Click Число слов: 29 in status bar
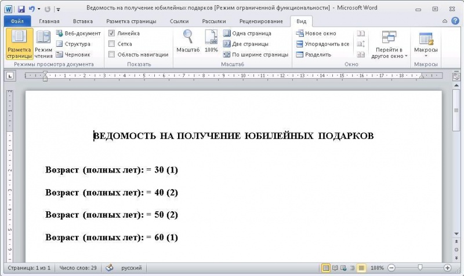 click(x=78, y=268)
